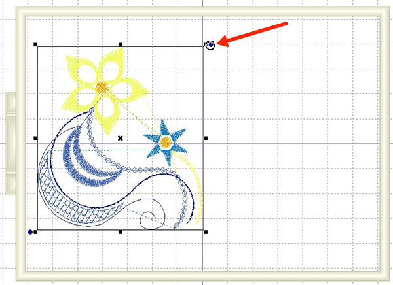
Task: Click the orange center of blue star
Action: (x=166, y=141)
